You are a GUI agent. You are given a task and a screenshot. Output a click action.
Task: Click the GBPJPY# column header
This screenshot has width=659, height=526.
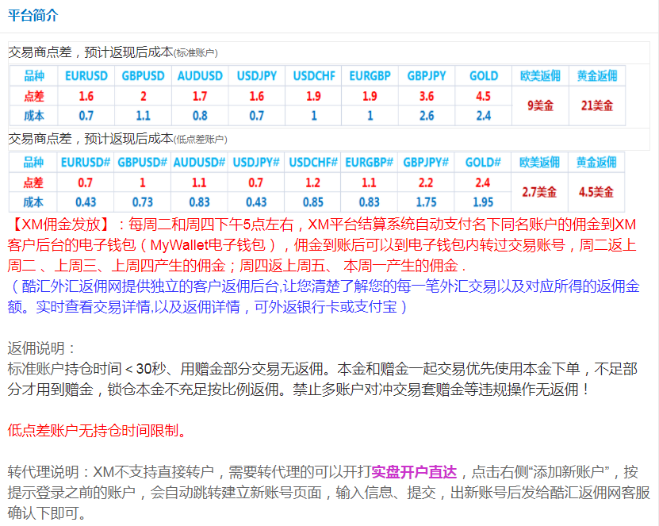click(x=427, y=163)
